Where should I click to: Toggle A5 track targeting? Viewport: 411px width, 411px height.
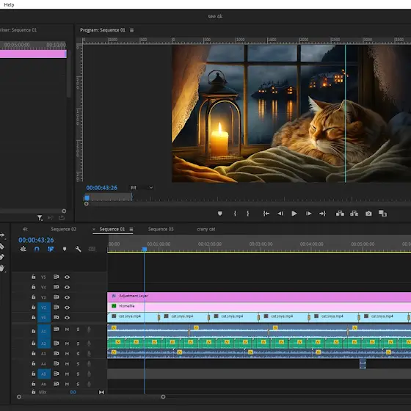[44, 374]
